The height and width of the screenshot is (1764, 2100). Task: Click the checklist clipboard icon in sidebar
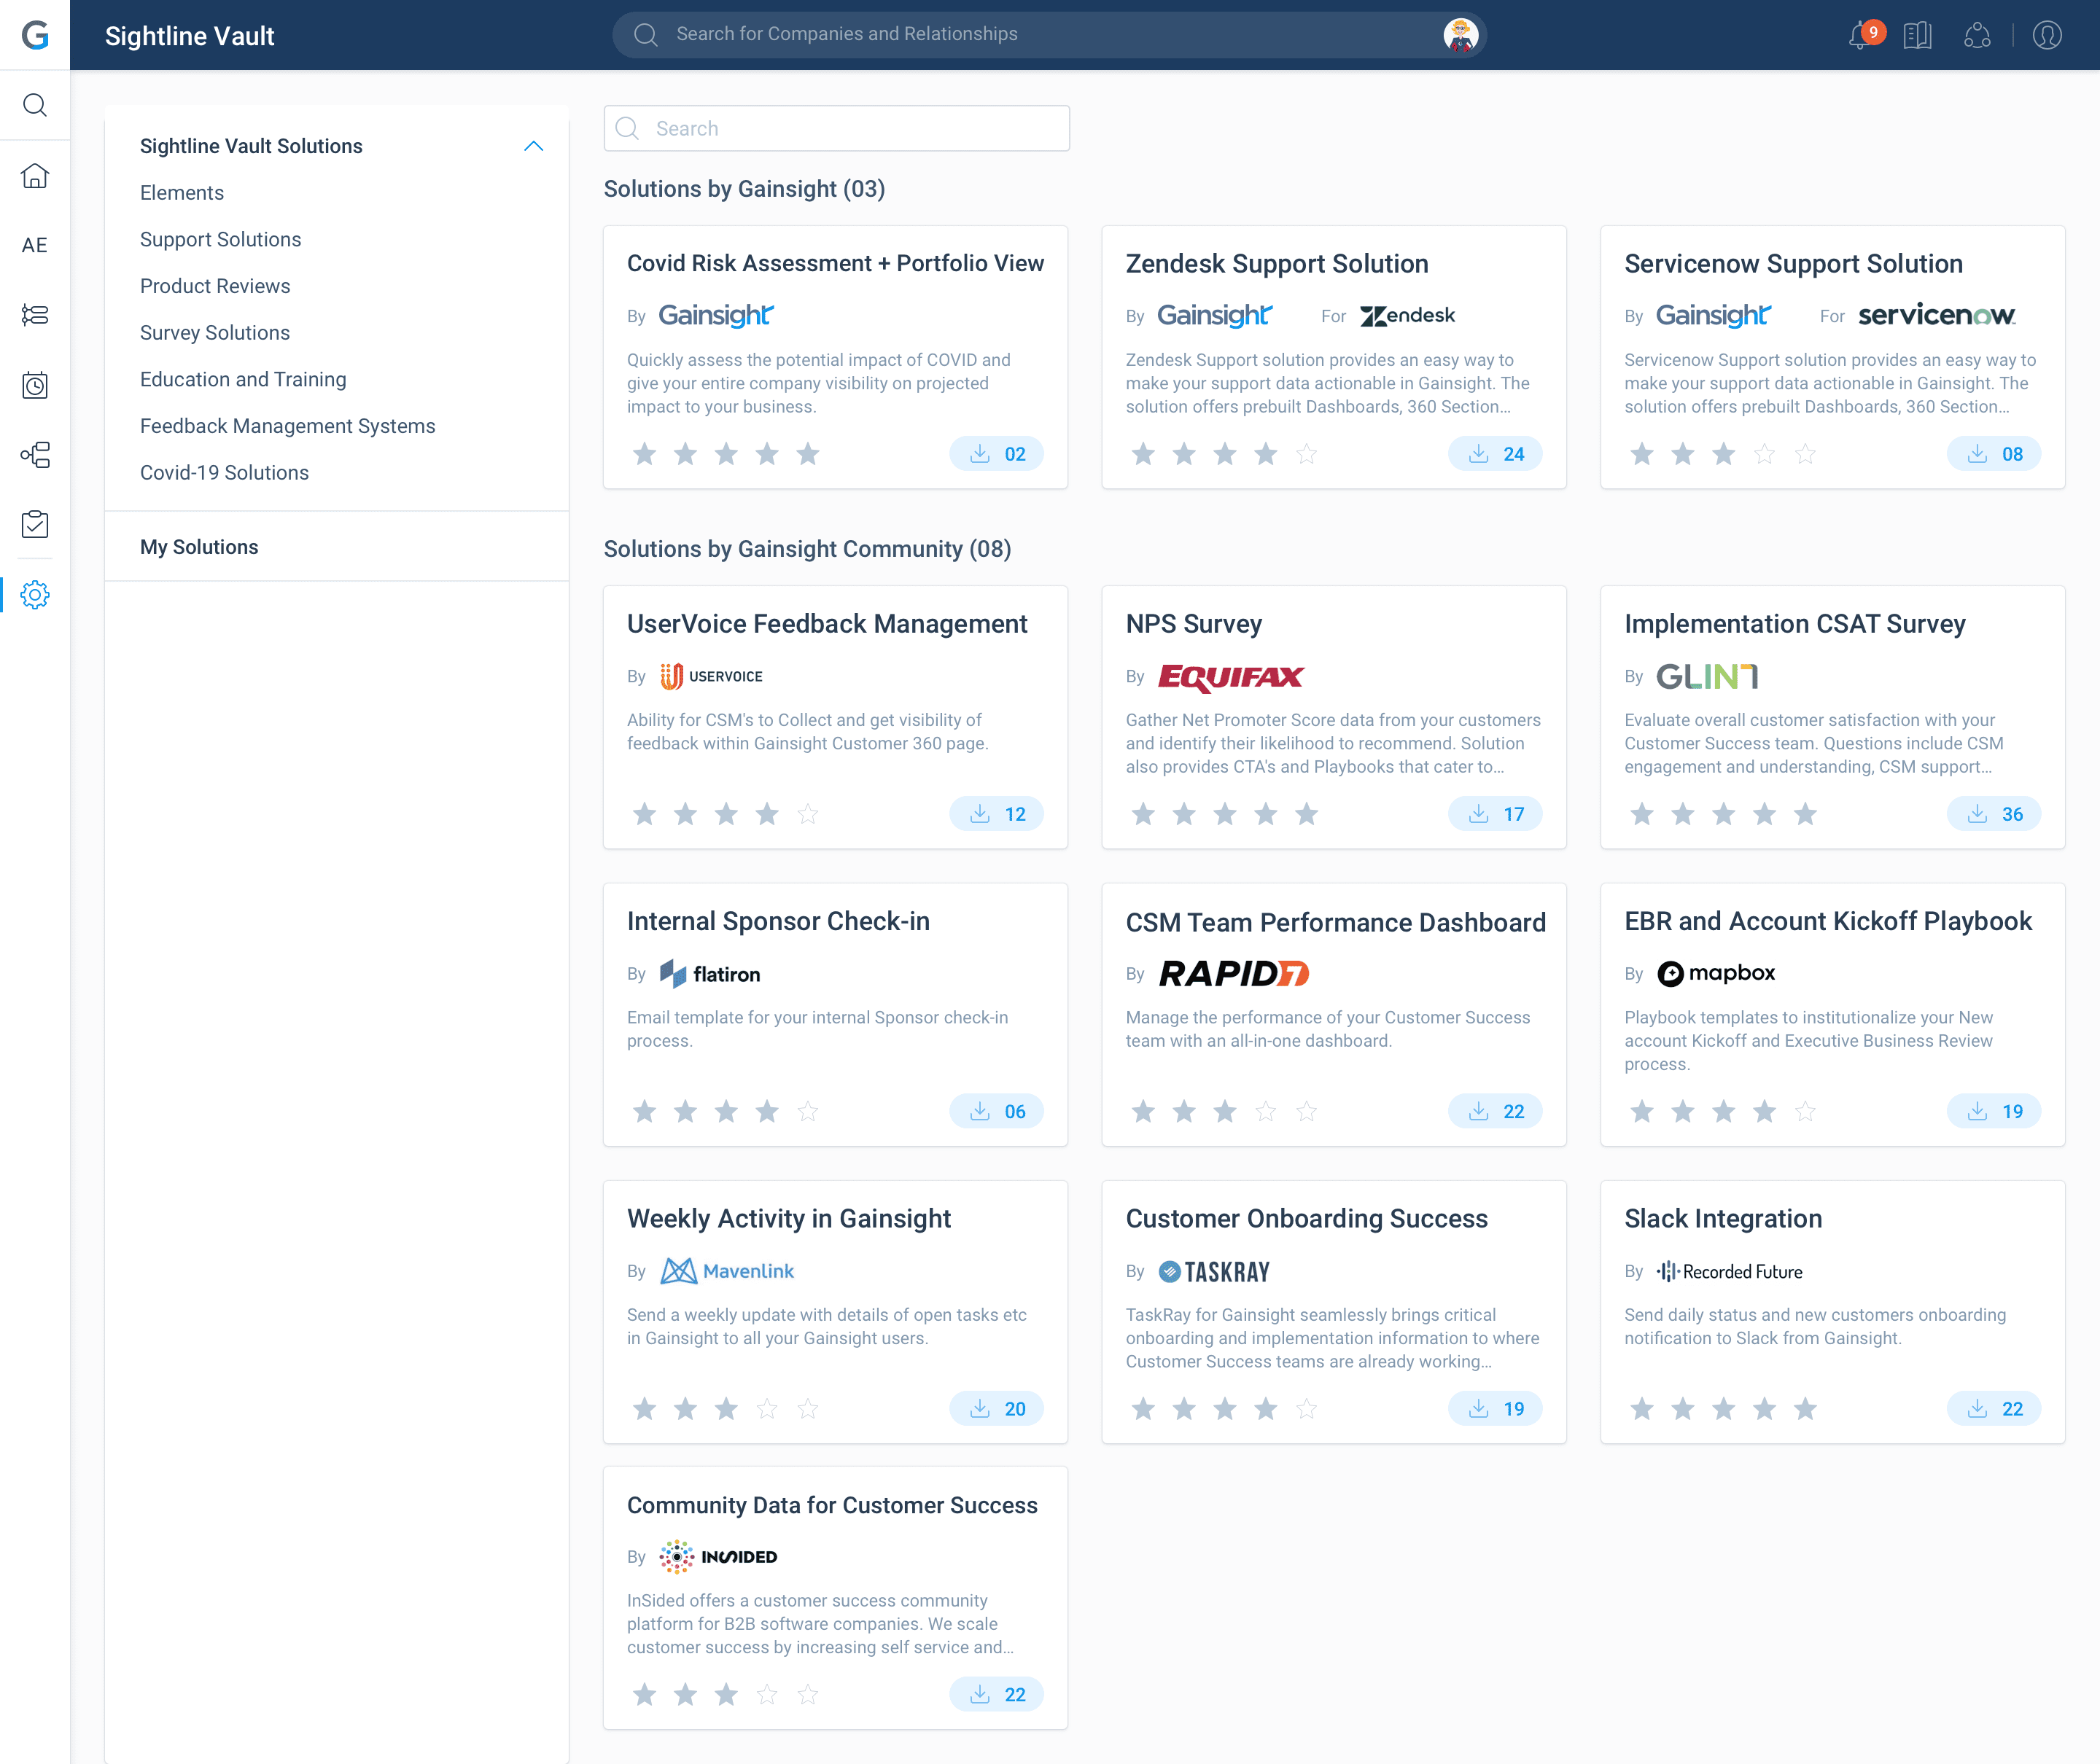click(35, 524)
